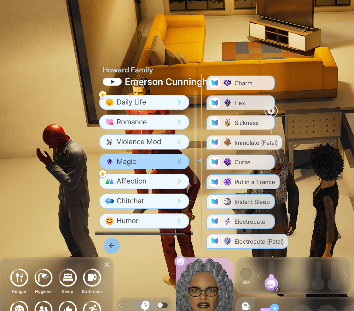The width and height of the screenshot is (354, 311).
Task: Open the backpack inventory icon
Action: click(246, 306)
